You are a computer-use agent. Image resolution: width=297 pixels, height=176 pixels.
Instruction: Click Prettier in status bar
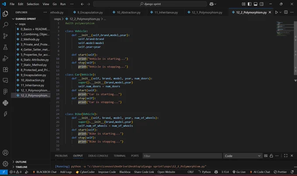280,172
